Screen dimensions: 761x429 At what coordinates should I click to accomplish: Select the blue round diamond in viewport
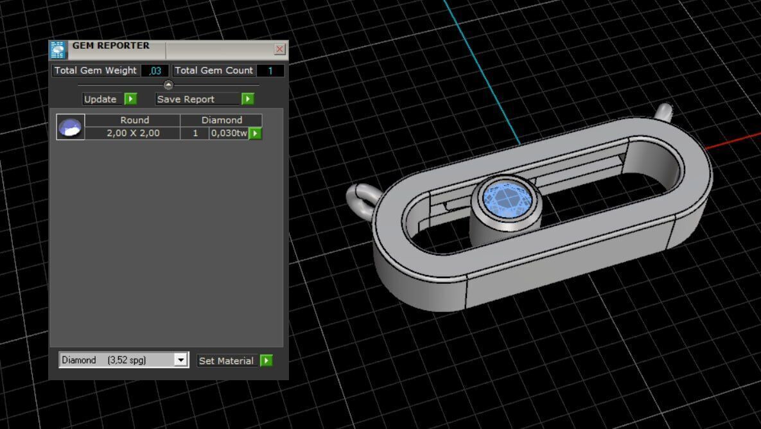click(x=507, y=200)
